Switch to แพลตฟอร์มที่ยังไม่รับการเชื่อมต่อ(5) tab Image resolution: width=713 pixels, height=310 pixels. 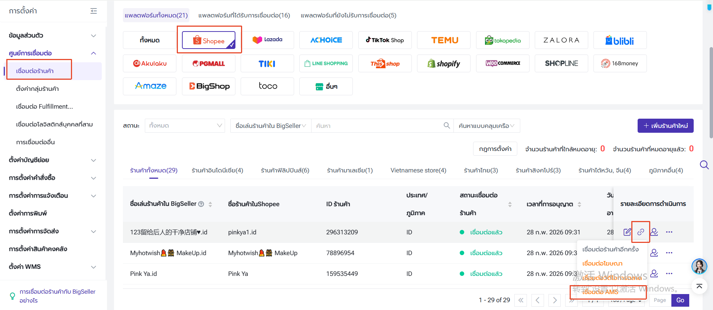pos(349,15)
